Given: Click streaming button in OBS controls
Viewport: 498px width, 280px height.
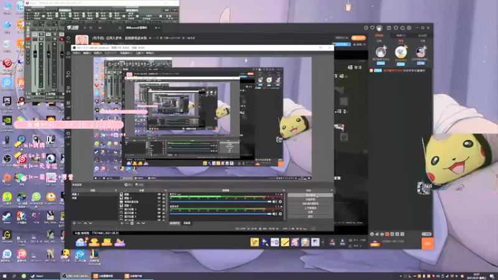Looking at the screenshot, I should 310,195.
